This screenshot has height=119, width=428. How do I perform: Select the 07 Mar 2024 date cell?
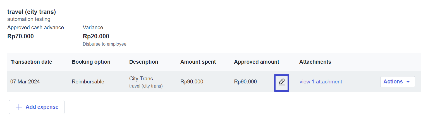[x=25, y=82]
